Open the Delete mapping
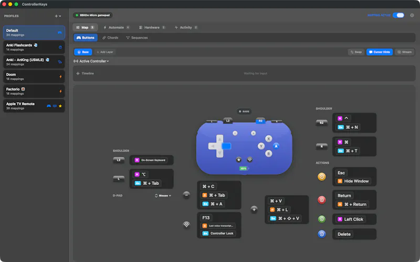This screenshot has height=262, width=420. click(344, 234)
